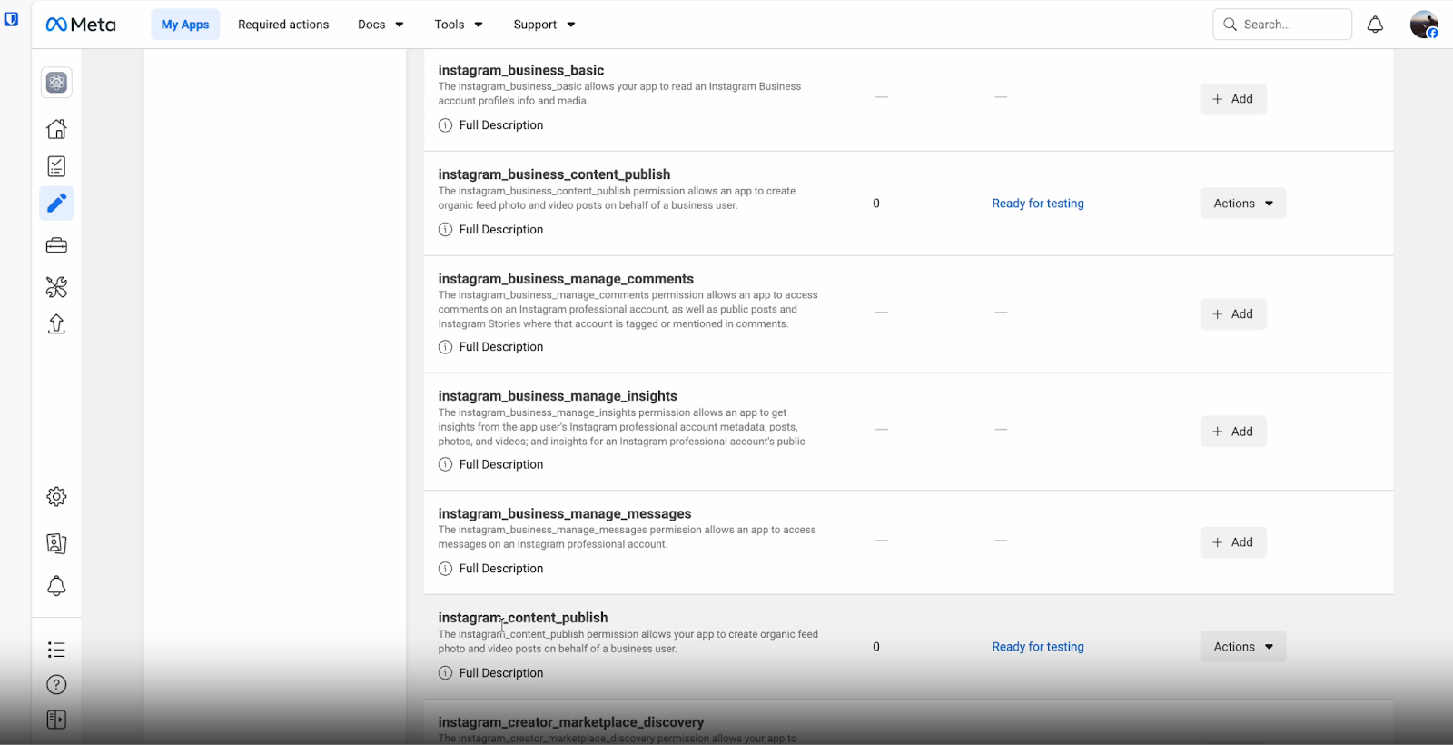1453x745 pixels.
Task: Click info icon for instagram_business_manage_insights description
Action: (x=445, y=464)
